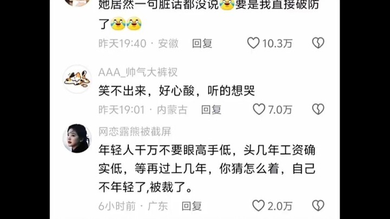
Task: Reply to the 昨天19:01 内蒙古 comment
Action: click(x=211, y=110)
